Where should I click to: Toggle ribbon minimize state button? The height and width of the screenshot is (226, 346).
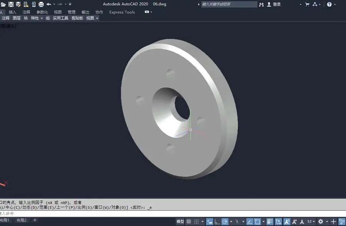click(x=147, y=12)
